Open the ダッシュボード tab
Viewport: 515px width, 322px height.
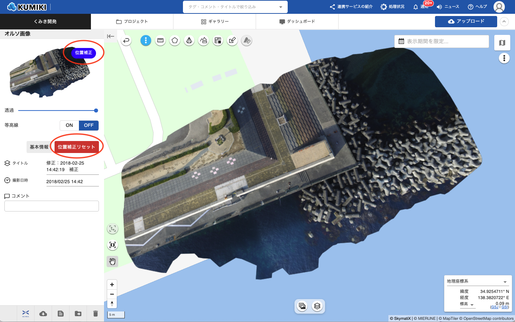(297, 21)
